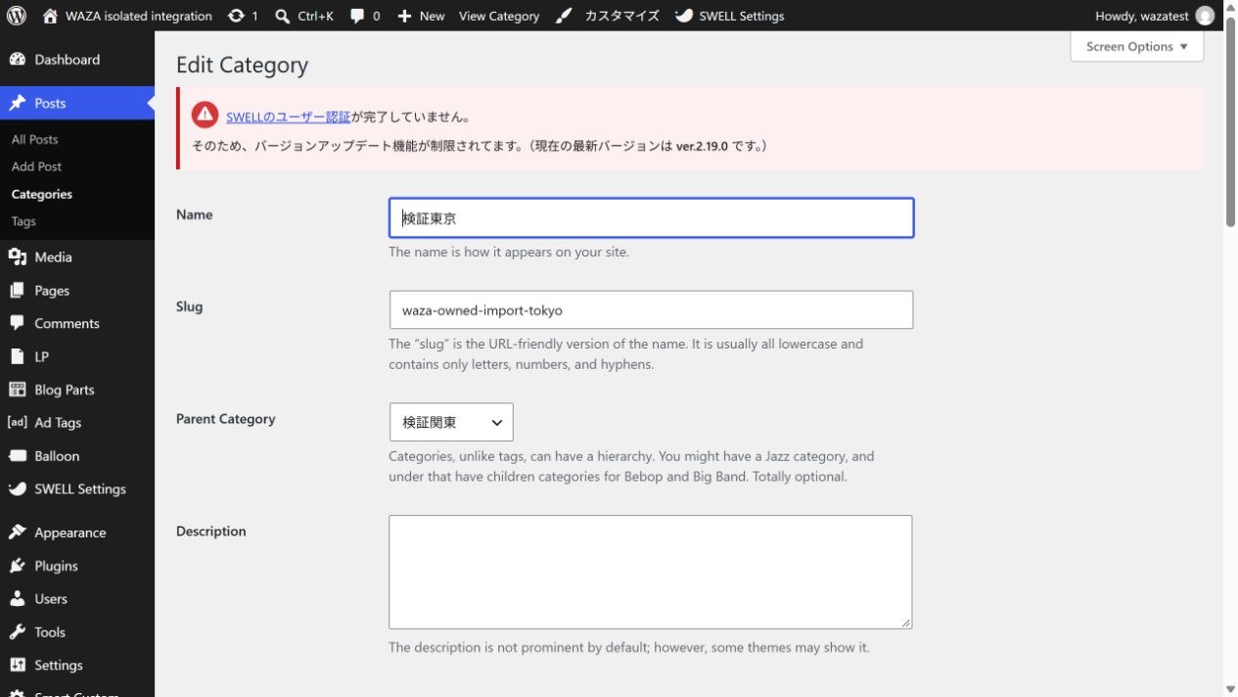Screen dimensions: 1238x697
Task: Click the plus icon beside New
Action: tap(404, 16)
